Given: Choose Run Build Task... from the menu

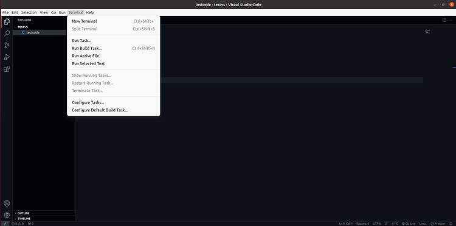Looking at the screenshot, I should click(x=114, y=48).
